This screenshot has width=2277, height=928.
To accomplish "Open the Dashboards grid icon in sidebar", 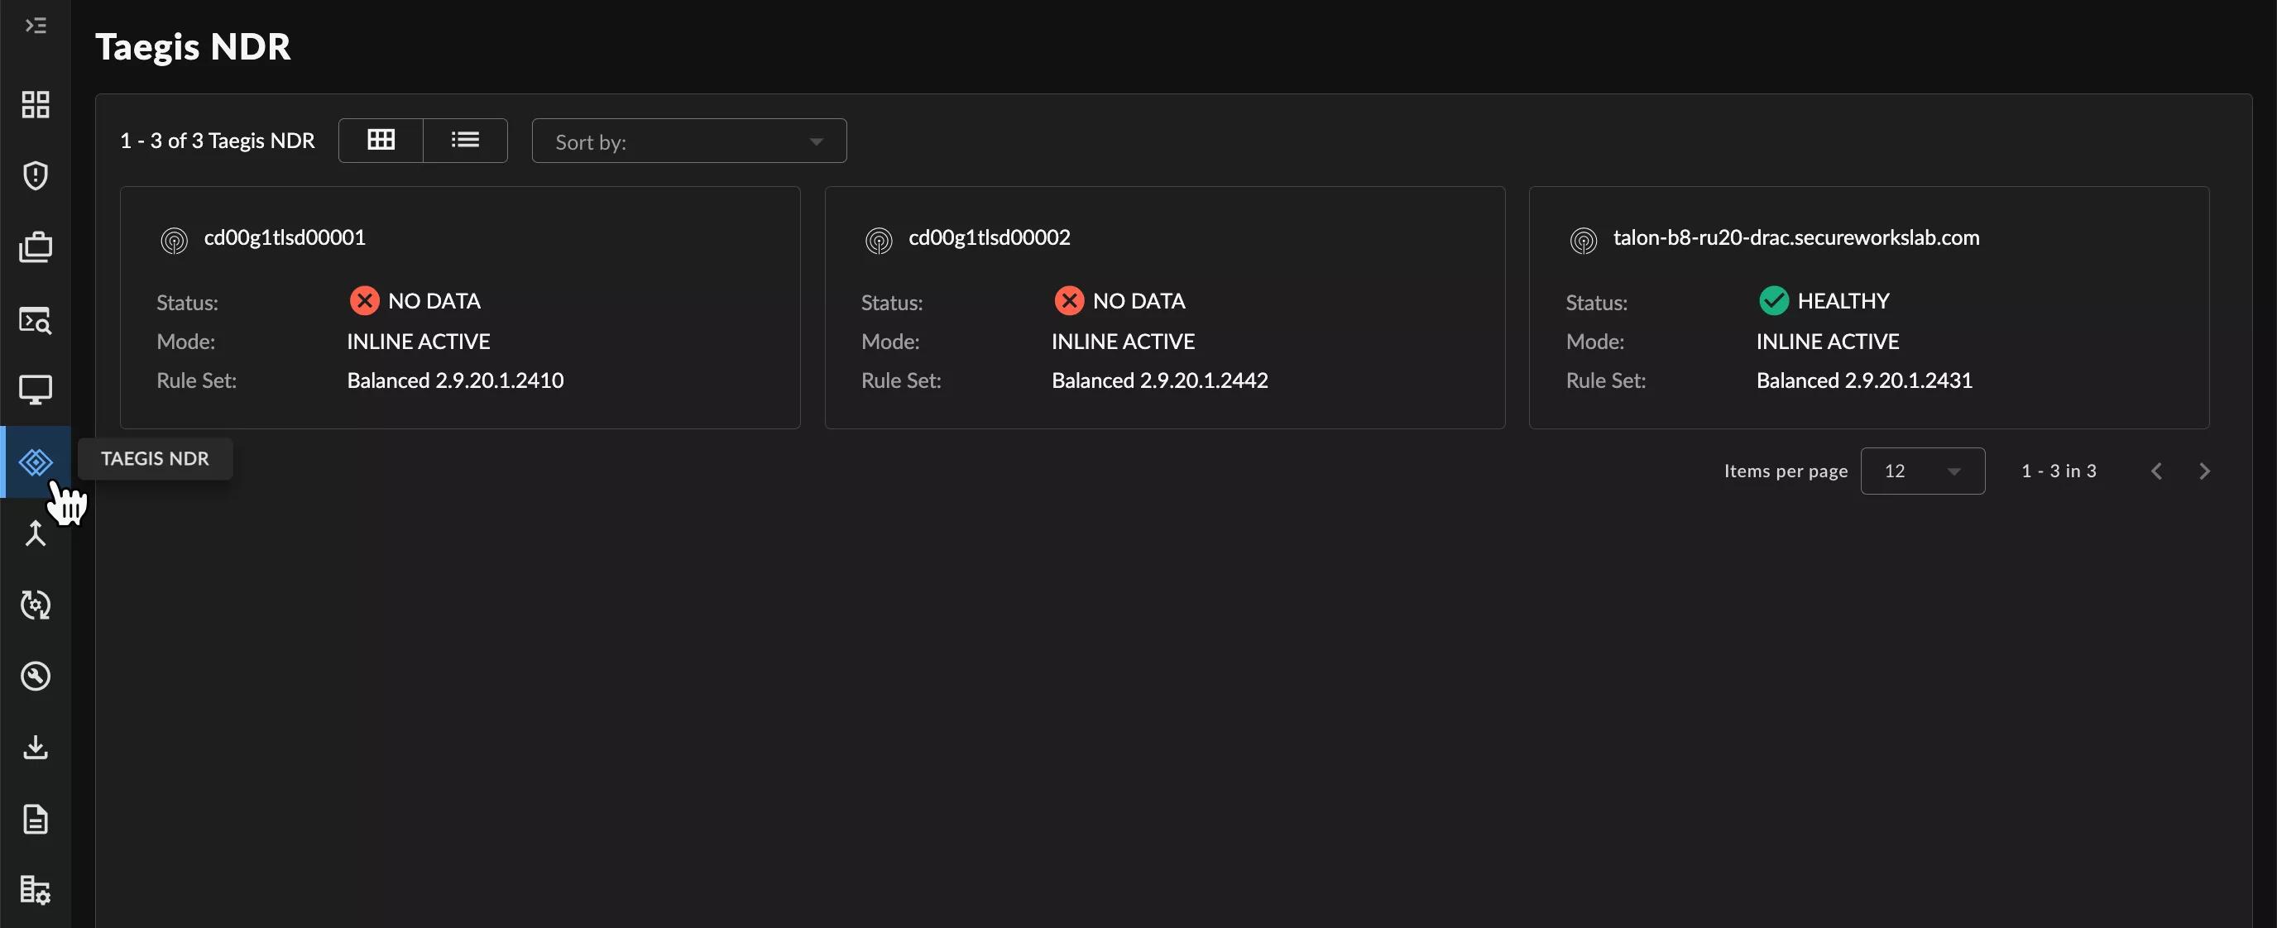I will click(x=36, y=104).
